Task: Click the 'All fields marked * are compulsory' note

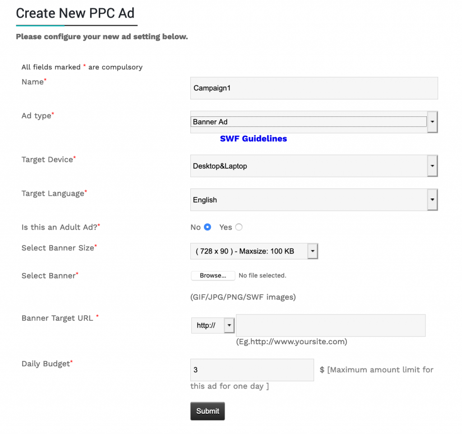Action: point(82,67)
